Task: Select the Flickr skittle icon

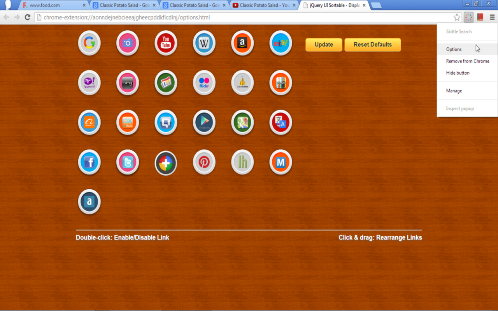Action: (204, 82)
